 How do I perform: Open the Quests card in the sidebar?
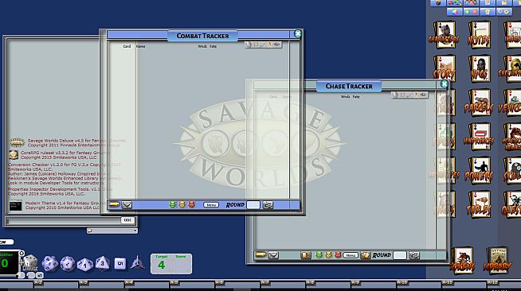pos(512,204)
